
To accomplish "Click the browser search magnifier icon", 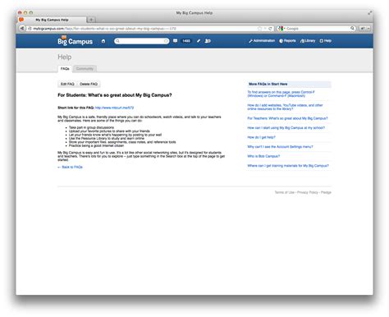I will (353, 28).
